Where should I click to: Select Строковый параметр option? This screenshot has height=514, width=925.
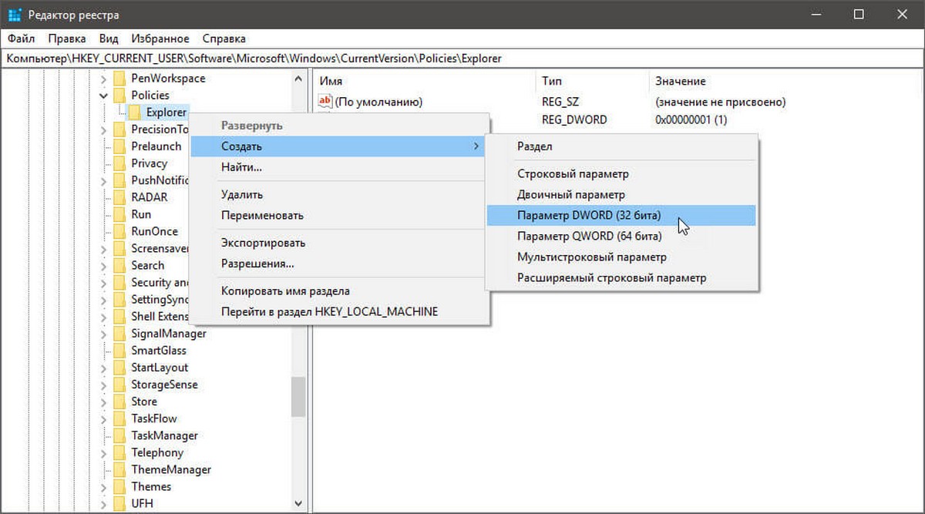point(621,174)
